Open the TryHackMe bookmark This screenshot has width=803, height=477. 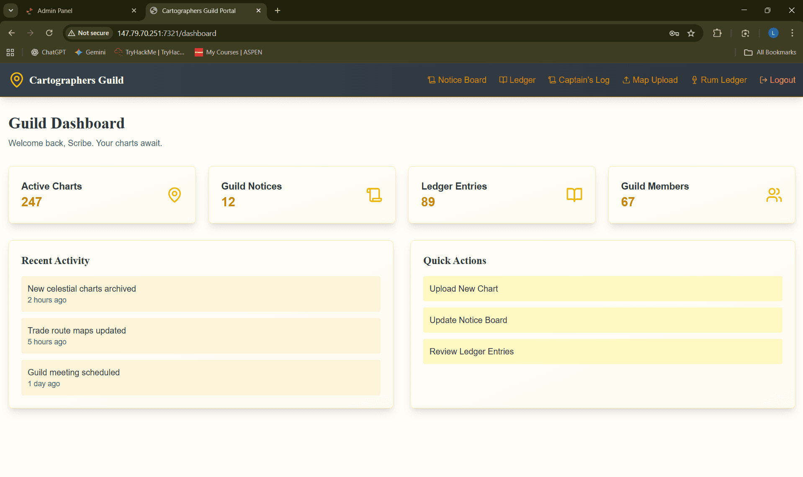[x=149, y=52]
